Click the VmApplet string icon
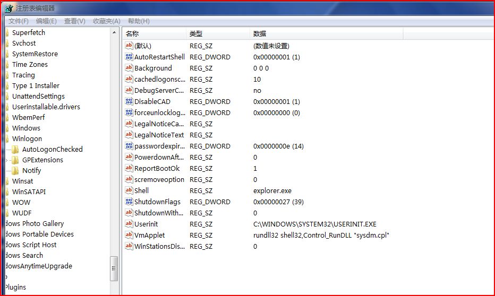The width and height of the screenshot is (495, 296). [x=129, y=235]
